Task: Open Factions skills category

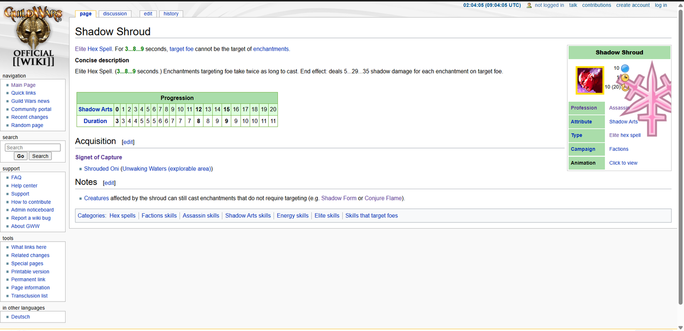Action: 159,216
